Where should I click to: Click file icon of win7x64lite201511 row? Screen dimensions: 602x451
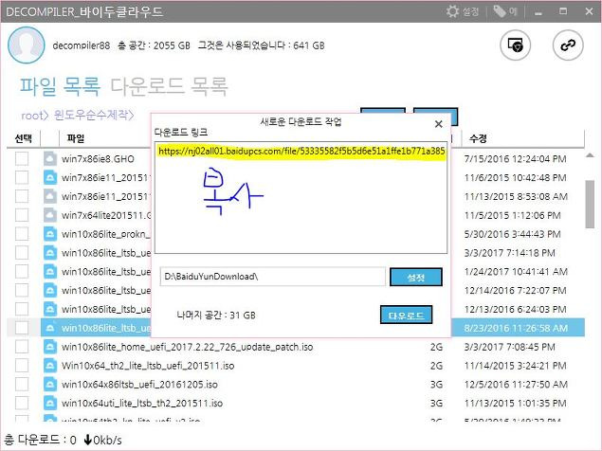(50, 215)
